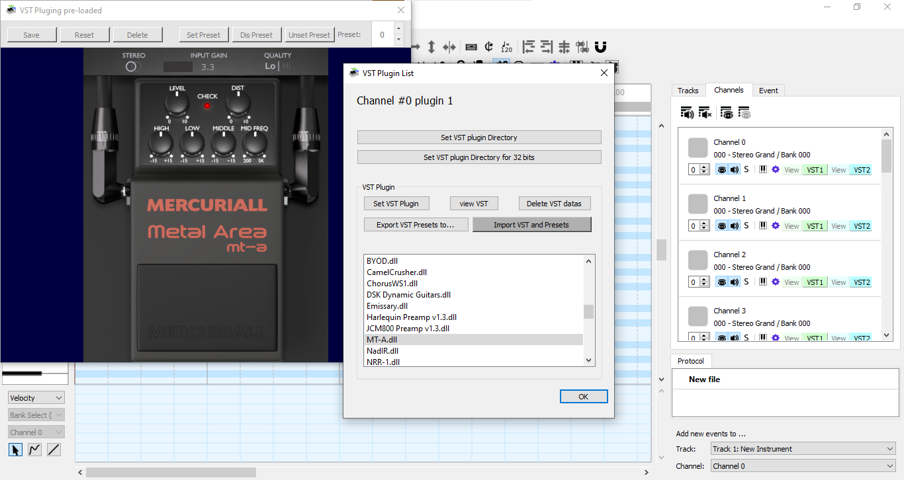The height and width of the screenshot is (480, 904).
Task: Click Save in VST preloaded window
Action: (x=31, y=35)
